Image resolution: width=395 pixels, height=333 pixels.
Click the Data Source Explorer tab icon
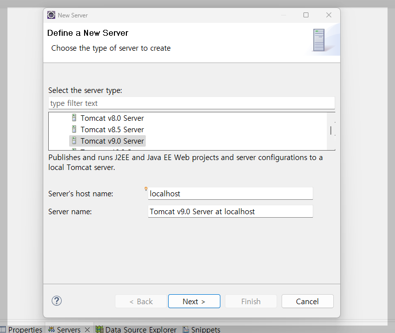tap(99, 330)
